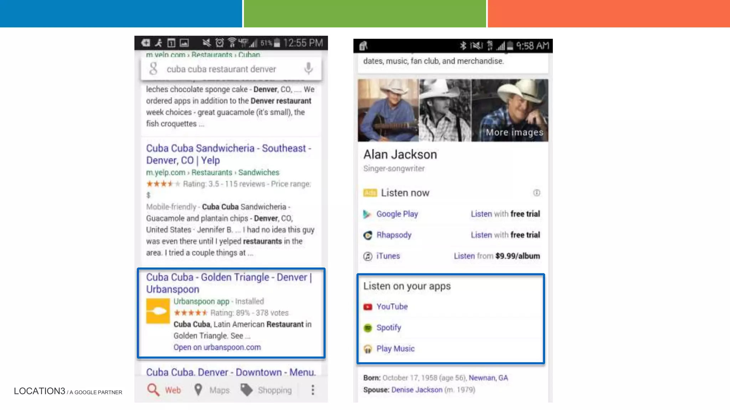Click the Denise Jackson spouse link

[x=417, y=390]
